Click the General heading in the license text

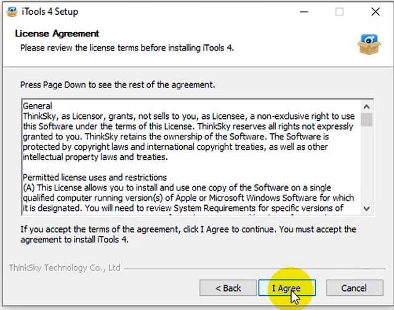[38, 105]
